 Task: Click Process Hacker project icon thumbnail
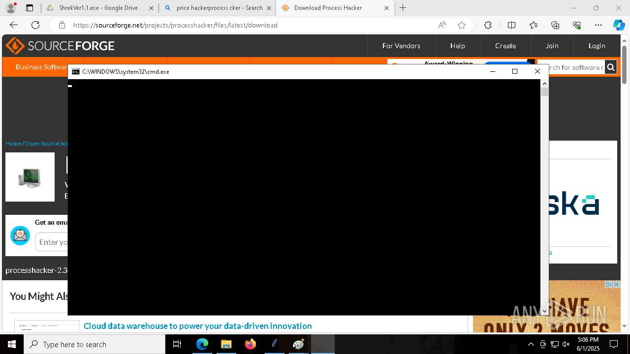pyautogui.click(x=30, y=177)
